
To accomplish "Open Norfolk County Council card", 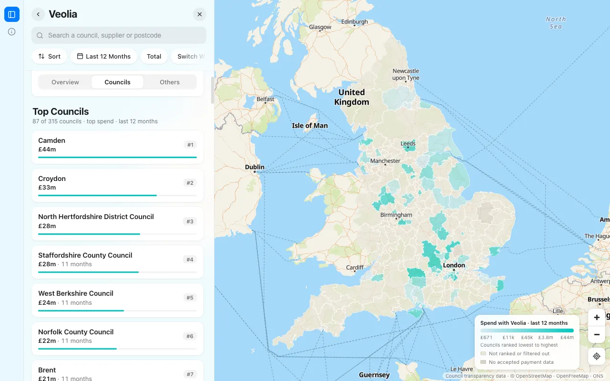I will [x=118, y=339].
